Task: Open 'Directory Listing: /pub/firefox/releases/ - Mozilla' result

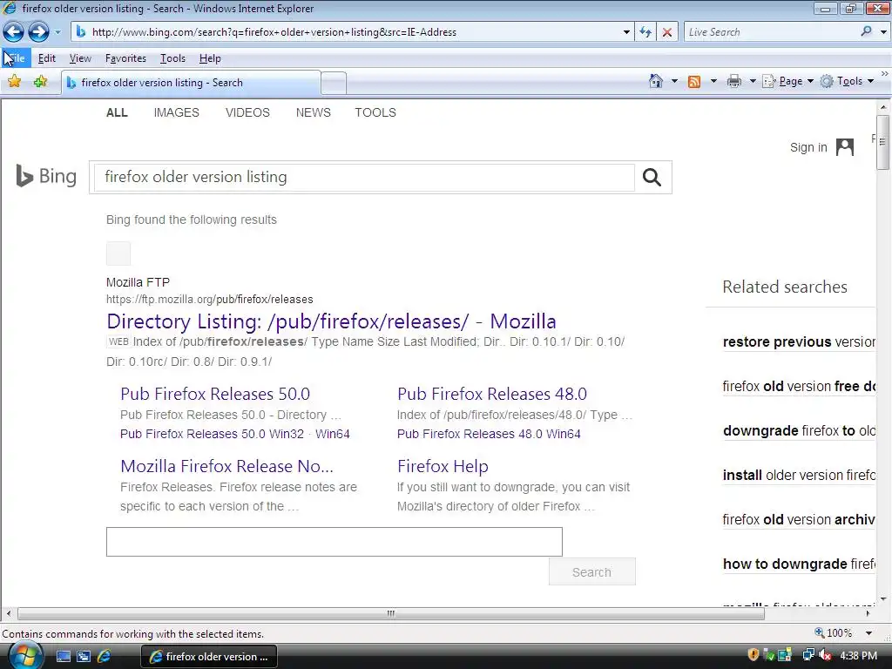Action: click(331, 321)
